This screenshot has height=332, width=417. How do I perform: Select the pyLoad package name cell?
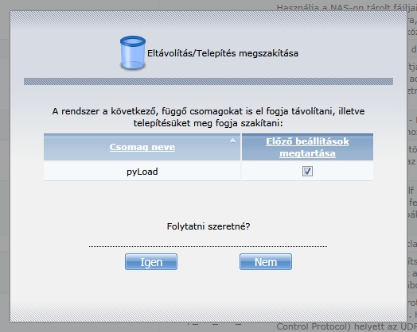pyautogui.click(x=142, y=172)
